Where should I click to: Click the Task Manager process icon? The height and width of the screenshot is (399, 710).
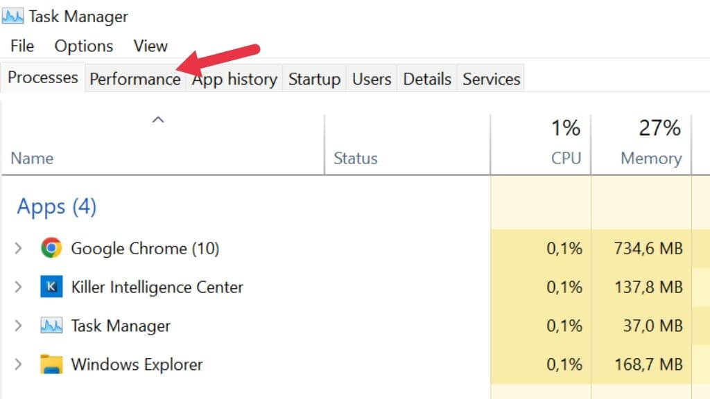point(51,326)
